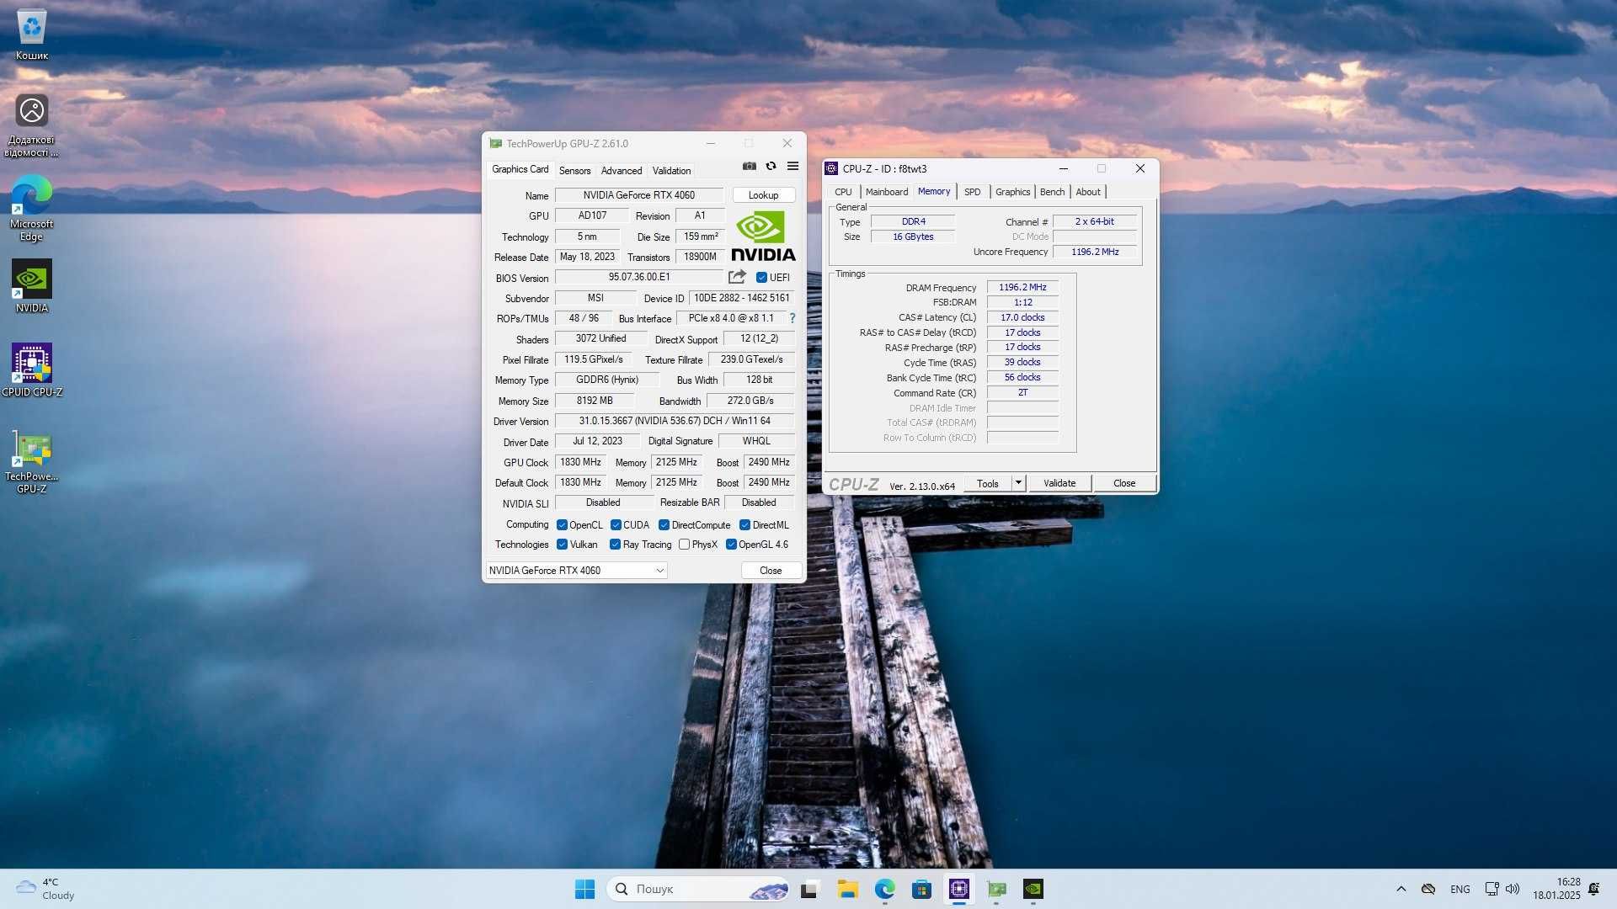
Task: Click the NVIDIA logo in GPU-Z
Action: tap(763, 236)
